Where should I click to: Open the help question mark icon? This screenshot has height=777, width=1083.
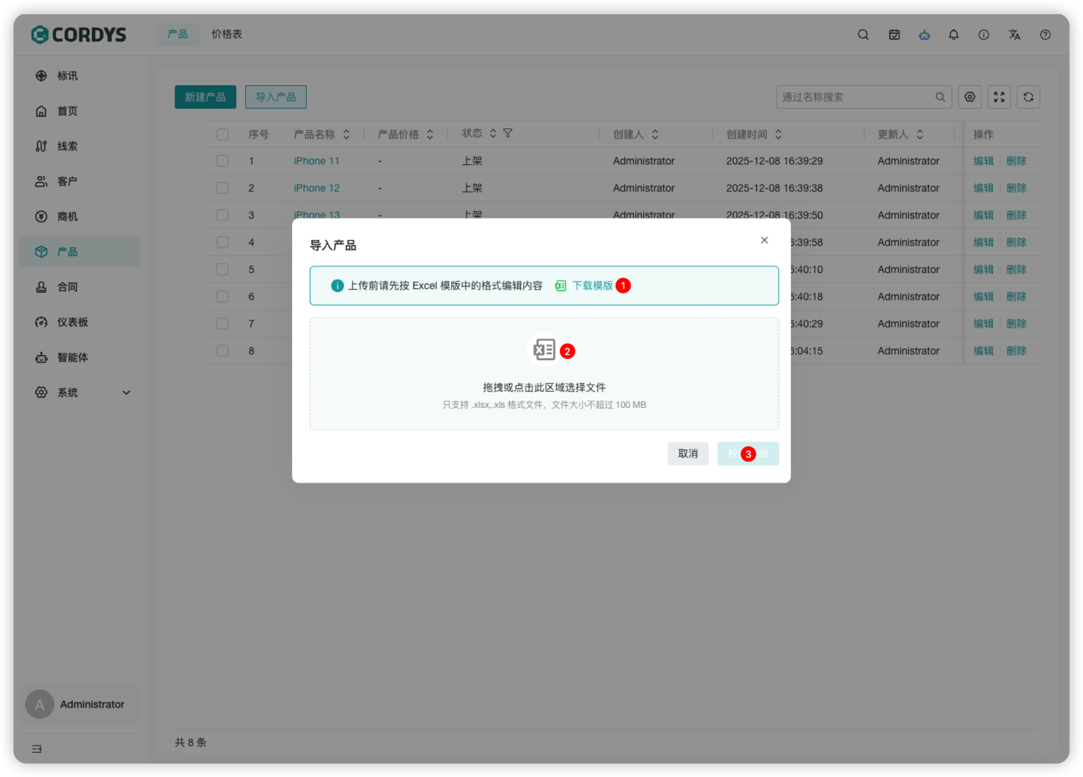coord(1045,34)
